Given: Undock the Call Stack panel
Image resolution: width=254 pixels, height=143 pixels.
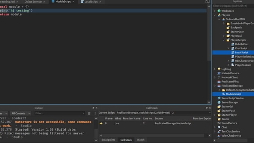Looking at the screenshot, I should coord(207,108).
